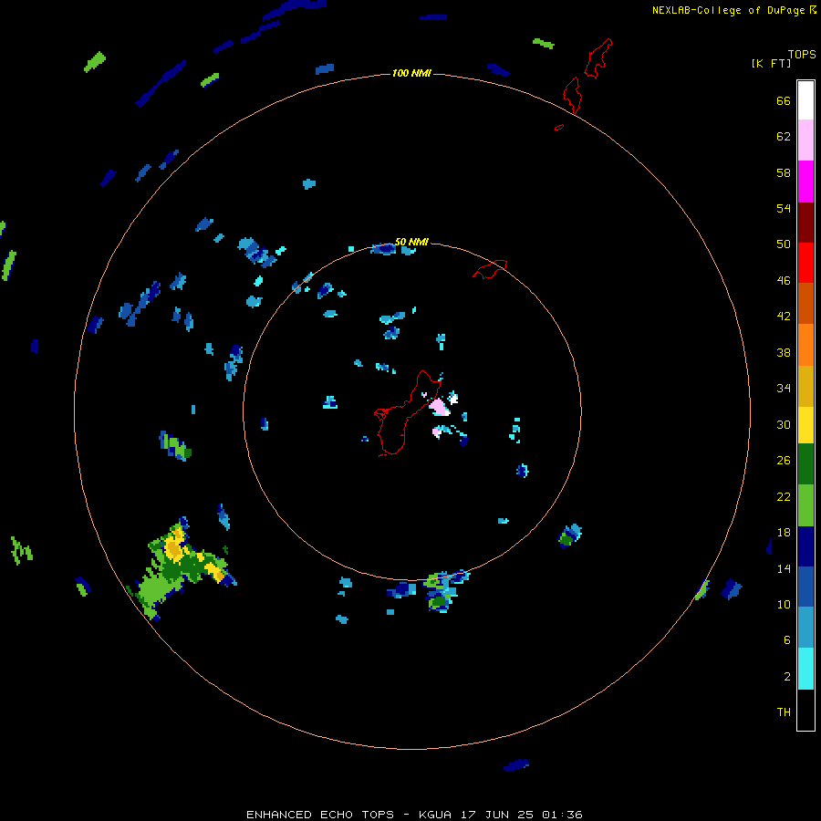Click the "30" legend value
The image size is (821, 821).
(x=784, y=424)
